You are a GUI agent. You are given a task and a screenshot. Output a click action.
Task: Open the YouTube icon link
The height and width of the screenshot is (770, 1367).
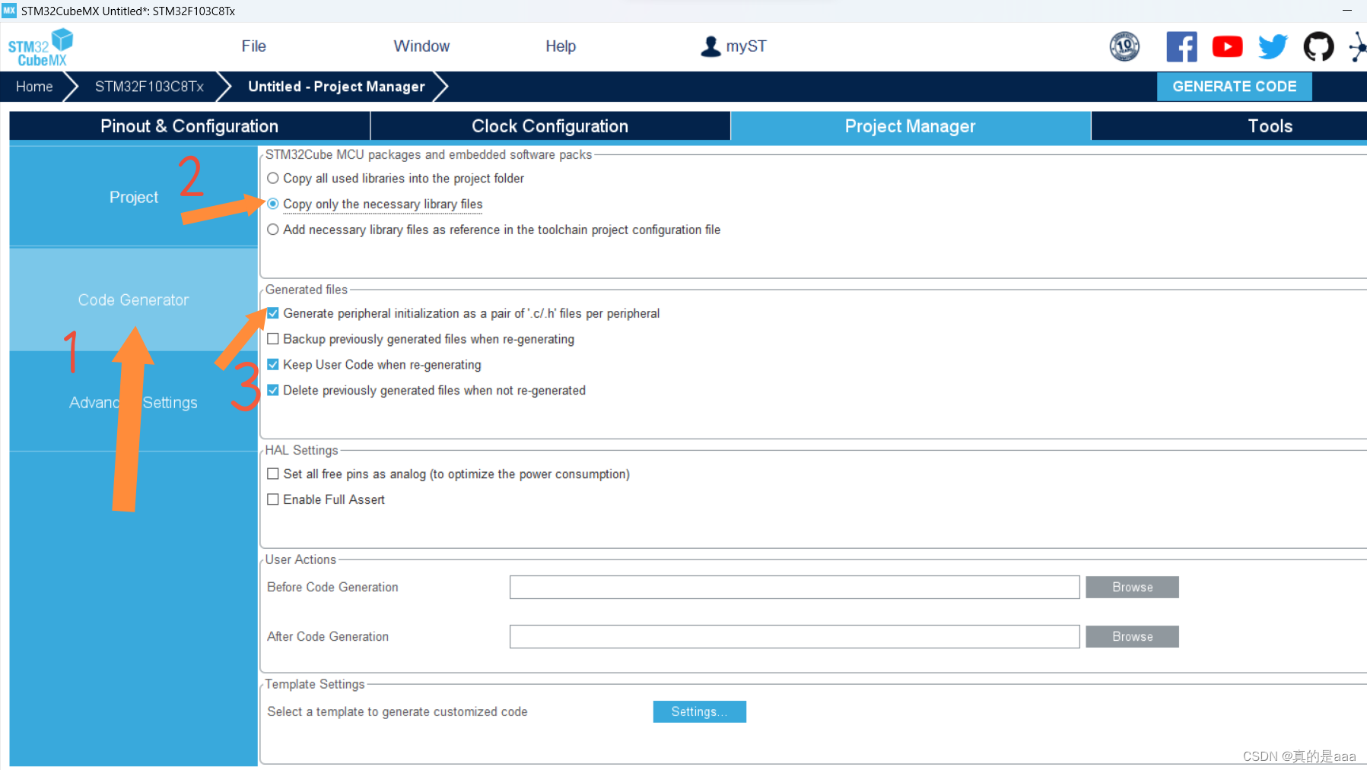pos(1227,46)
